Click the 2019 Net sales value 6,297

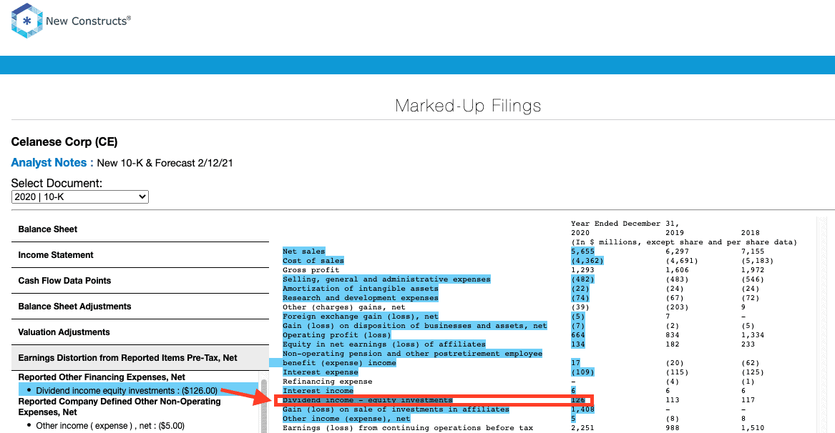[678, 252]
